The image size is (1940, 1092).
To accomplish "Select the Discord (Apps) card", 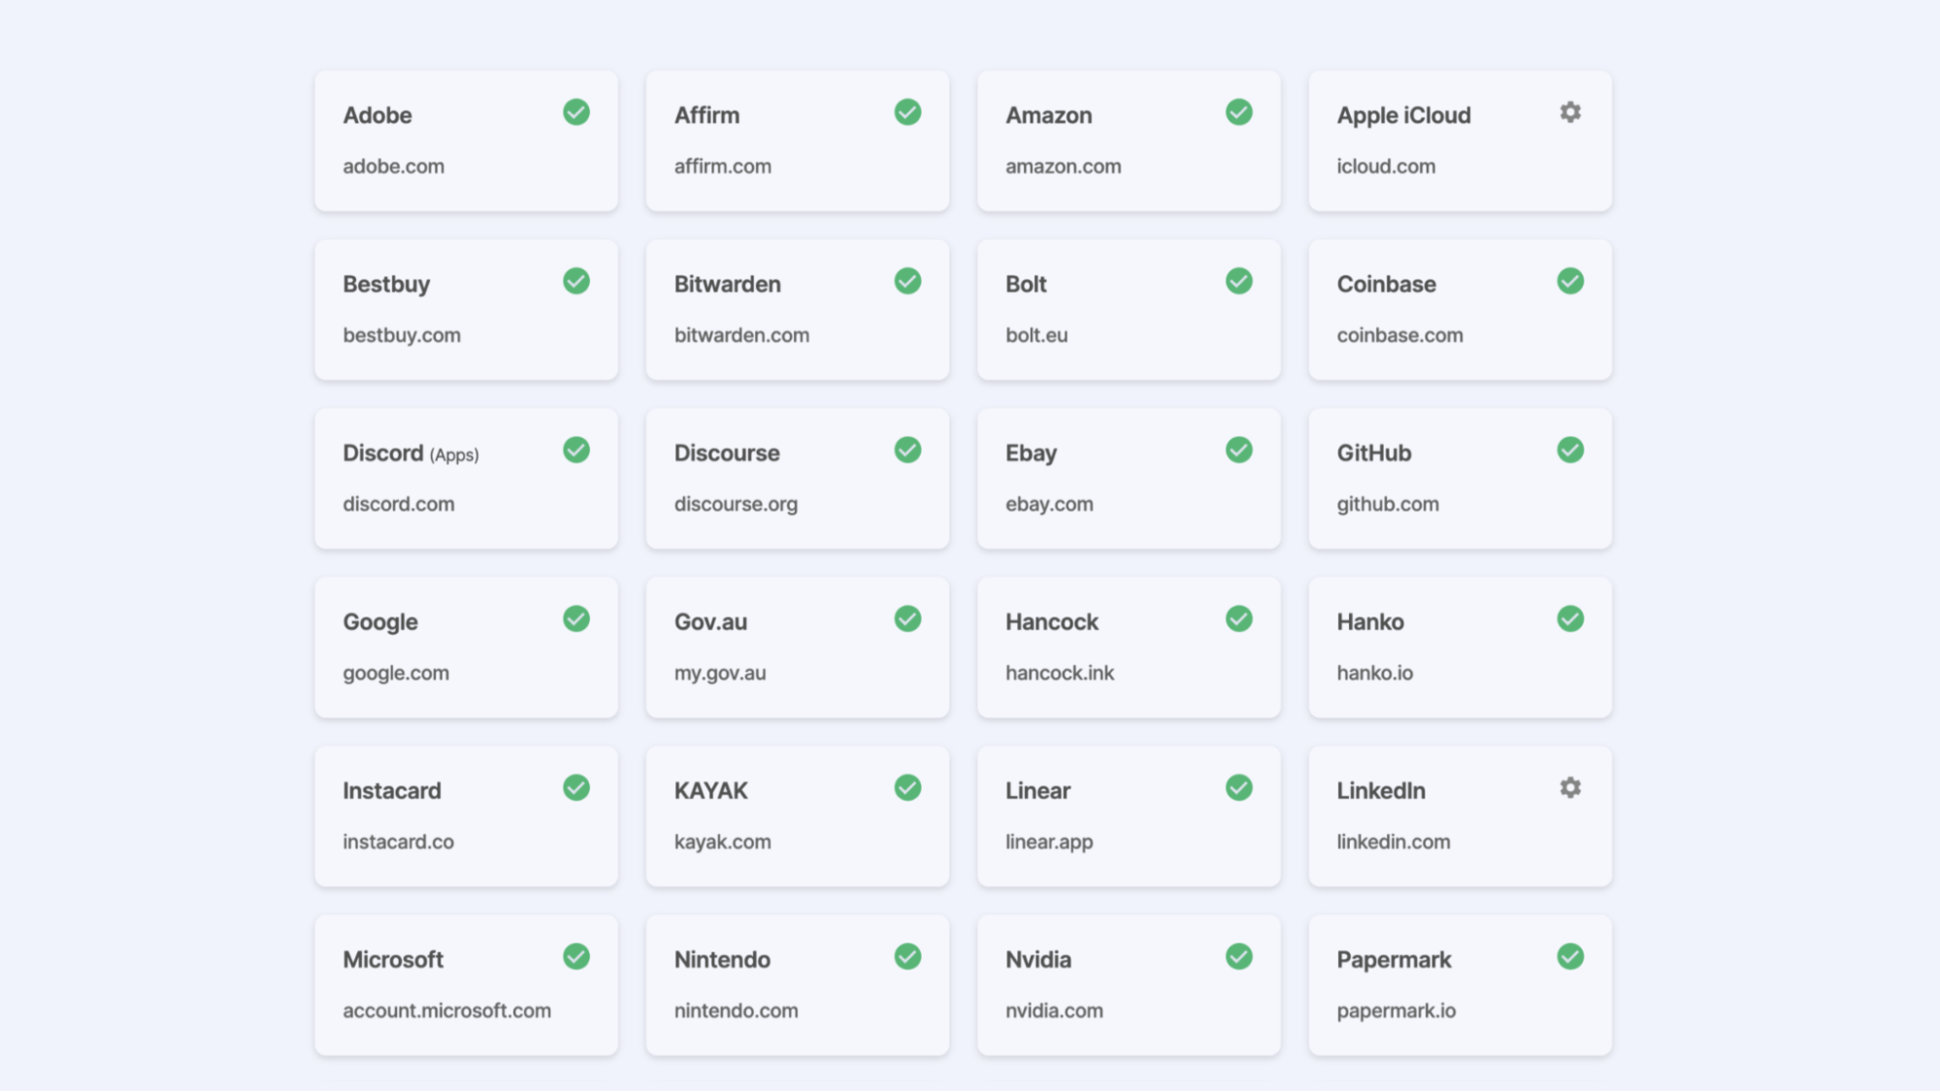I will tap(465, 479).
